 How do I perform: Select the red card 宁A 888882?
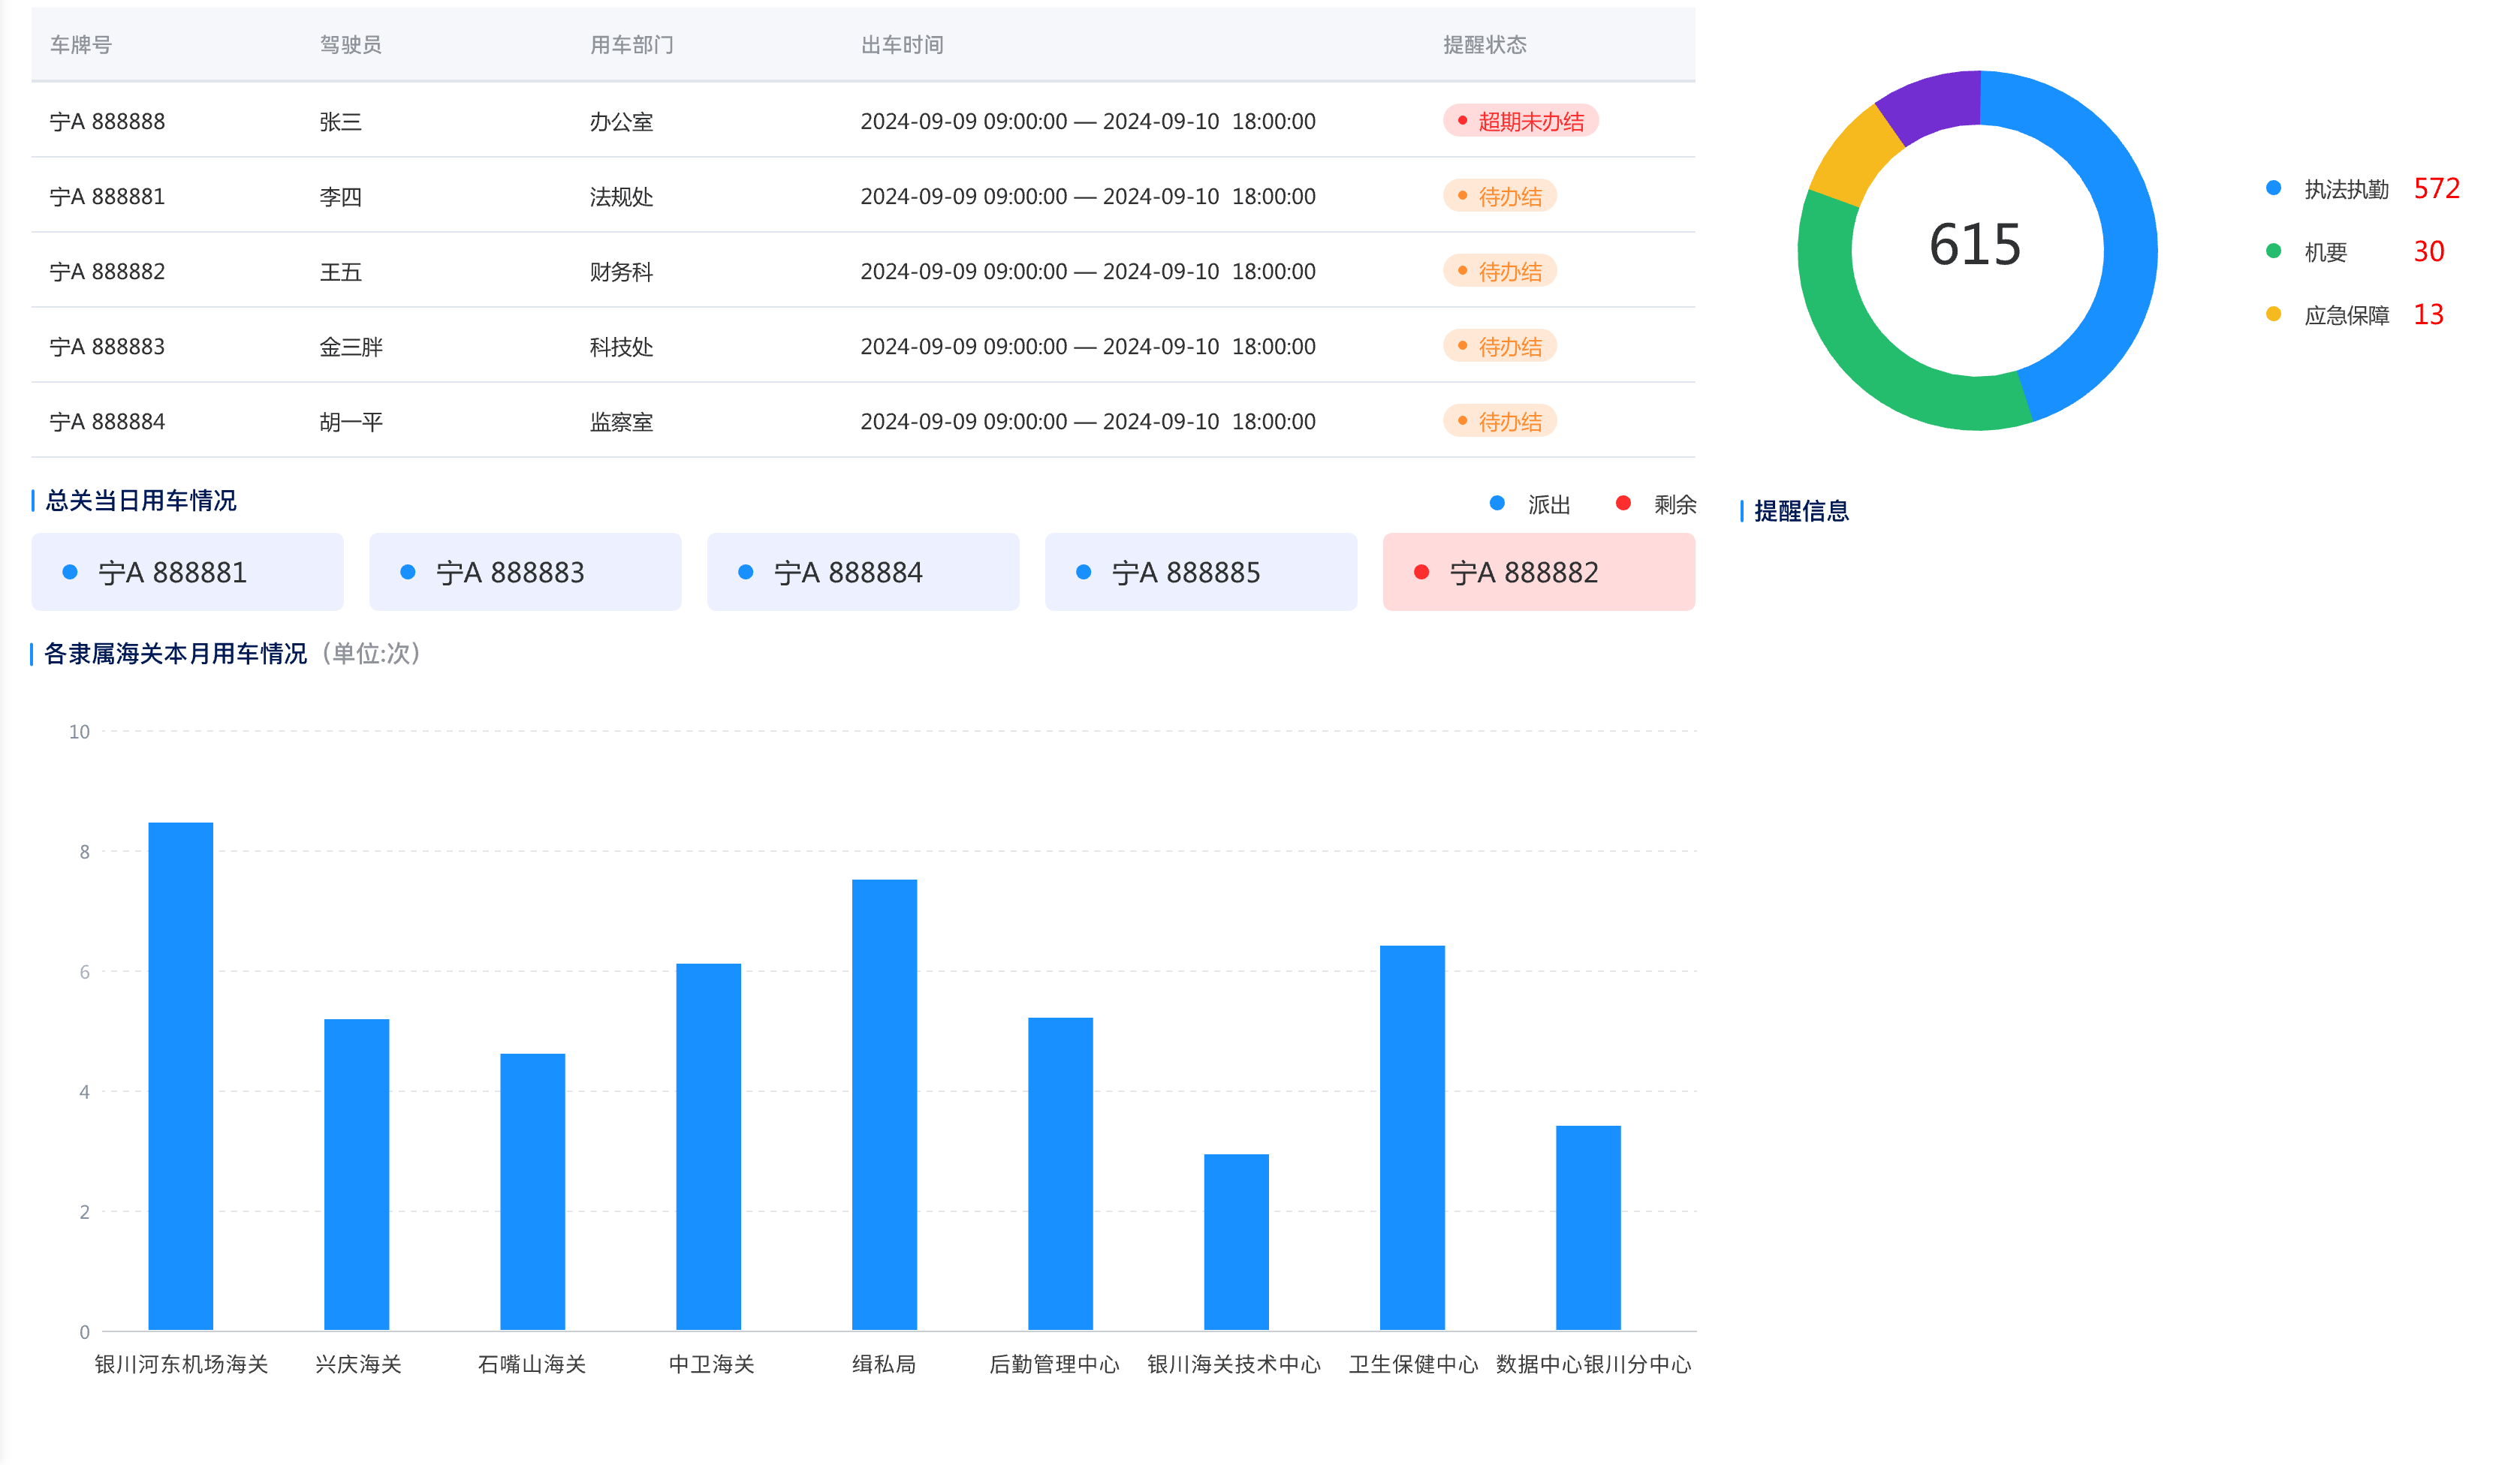click(1538, 572)
